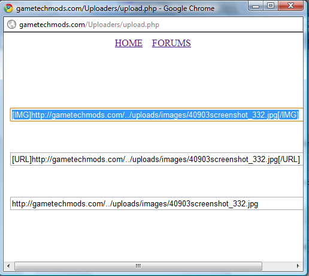The height and width of the screenshot is (276, 309).
Task: Click the horizontal scrollbar thumb
Action: click(138, 266)
